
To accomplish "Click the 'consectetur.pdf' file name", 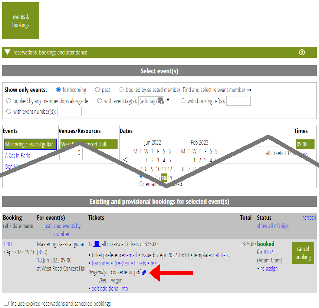I will [x=126, y=272].
